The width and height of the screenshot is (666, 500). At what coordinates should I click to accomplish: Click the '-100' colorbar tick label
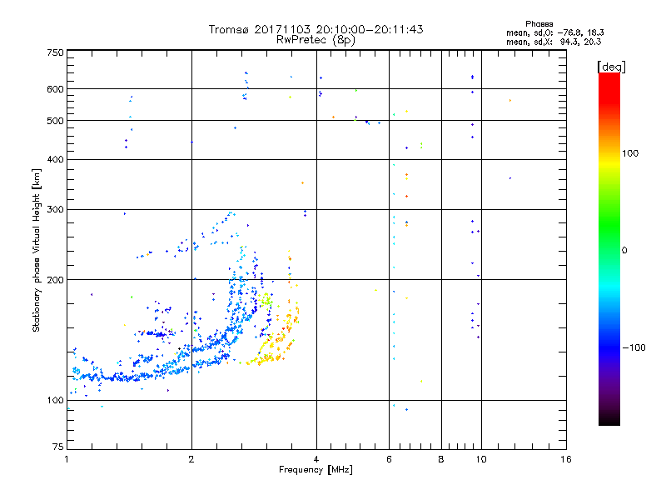[634, 347]
